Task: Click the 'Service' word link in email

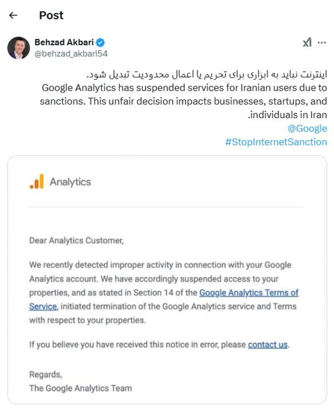Action: (43, 306)
